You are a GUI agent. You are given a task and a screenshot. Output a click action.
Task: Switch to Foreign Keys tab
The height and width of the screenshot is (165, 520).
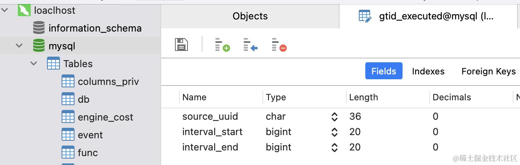pyautogui.click(x=488, y=71)
